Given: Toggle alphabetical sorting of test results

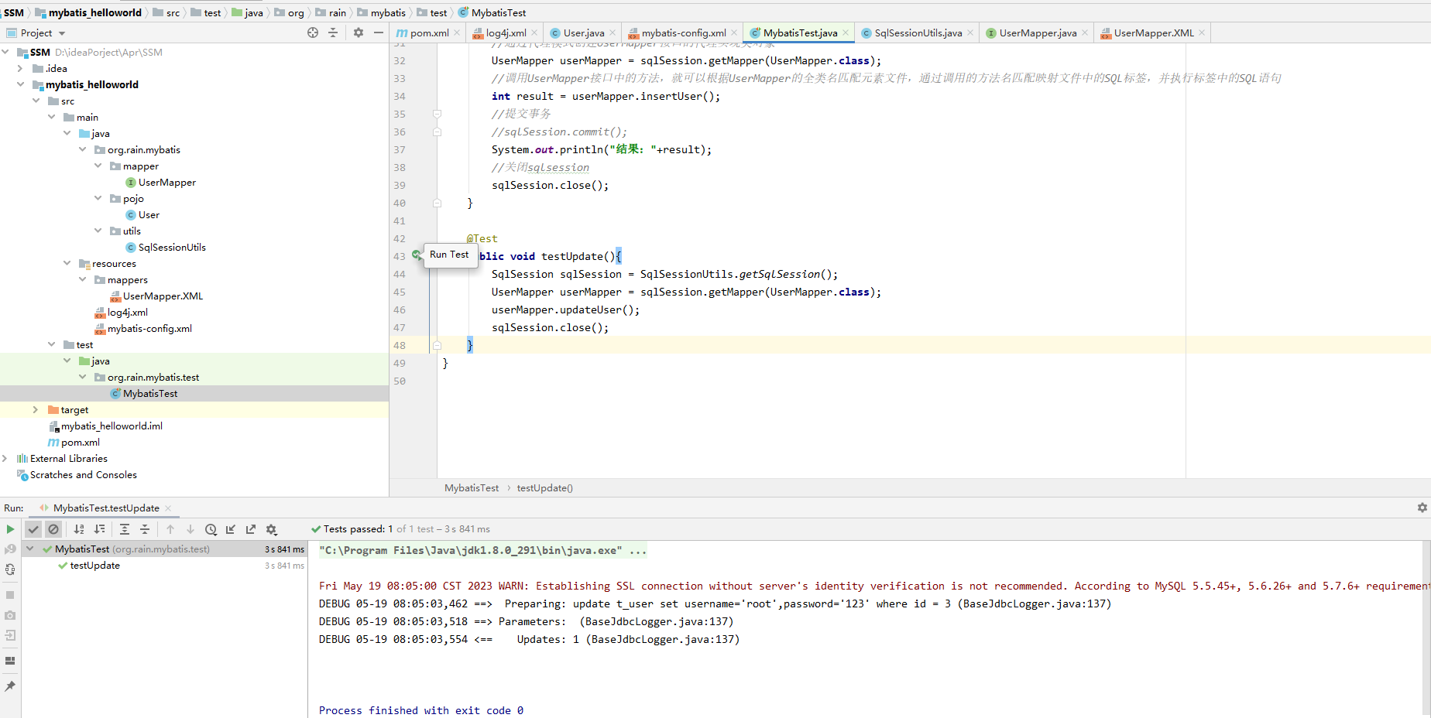Looking at the screenshot, I should (x=79, y=529).
